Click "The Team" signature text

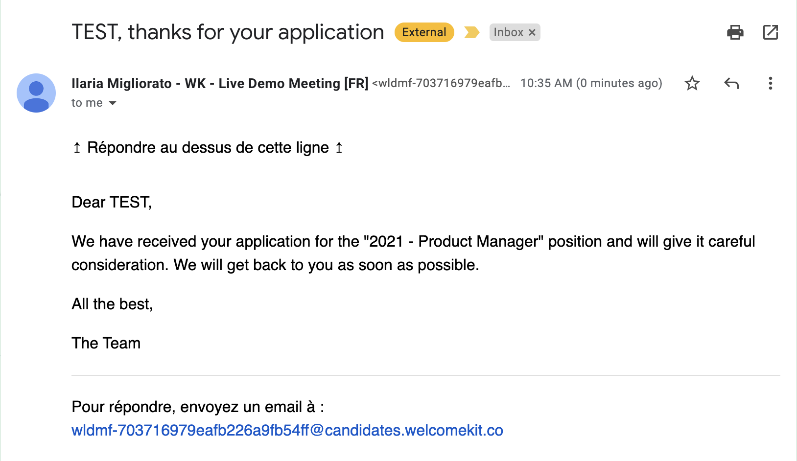pyautogui.click(x=106, y=343)
